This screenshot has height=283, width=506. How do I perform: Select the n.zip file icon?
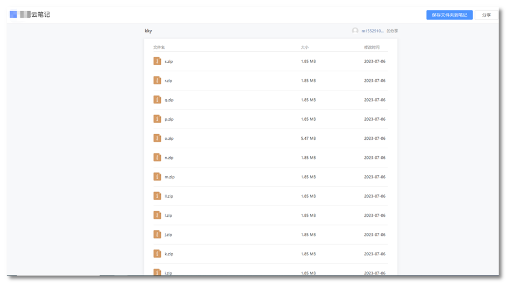[x=157, y=158]
